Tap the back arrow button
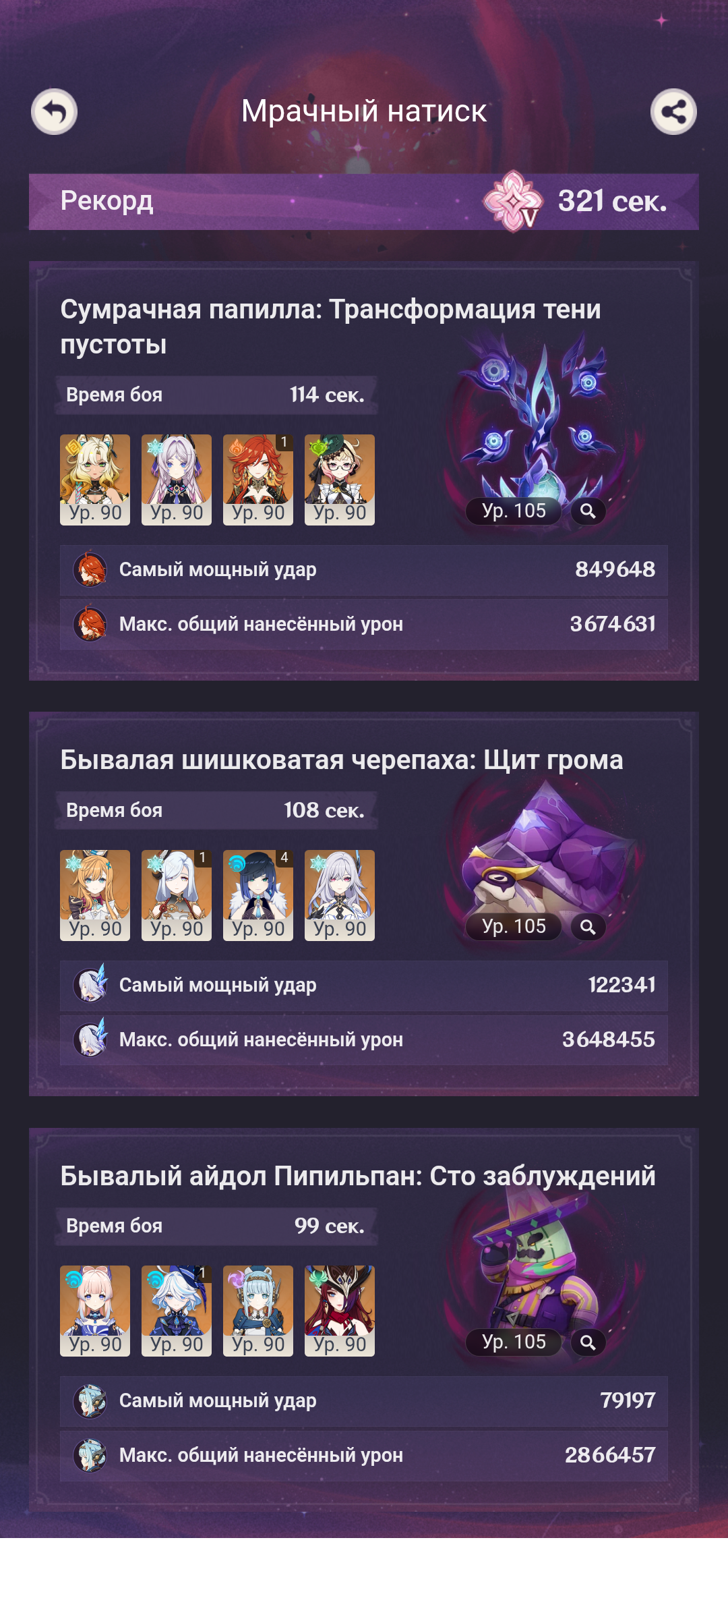The width and height of the screenshot is (728, 1619). [54, 111]
